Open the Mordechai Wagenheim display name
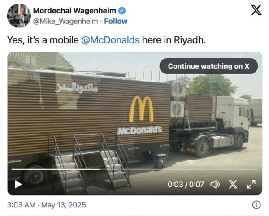269x216 pixels. [x=74, y=11]
